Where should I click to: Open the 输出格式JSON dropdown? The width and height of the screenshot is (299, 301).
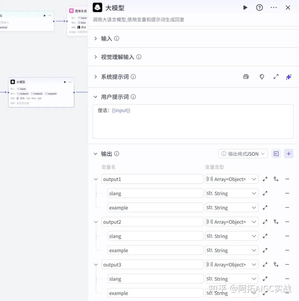point(243,154)
